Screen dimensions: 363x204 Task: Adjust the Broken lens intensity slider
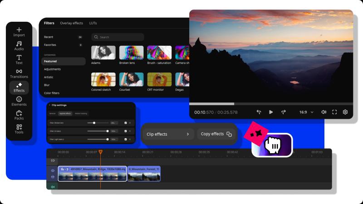click(98, 123)
